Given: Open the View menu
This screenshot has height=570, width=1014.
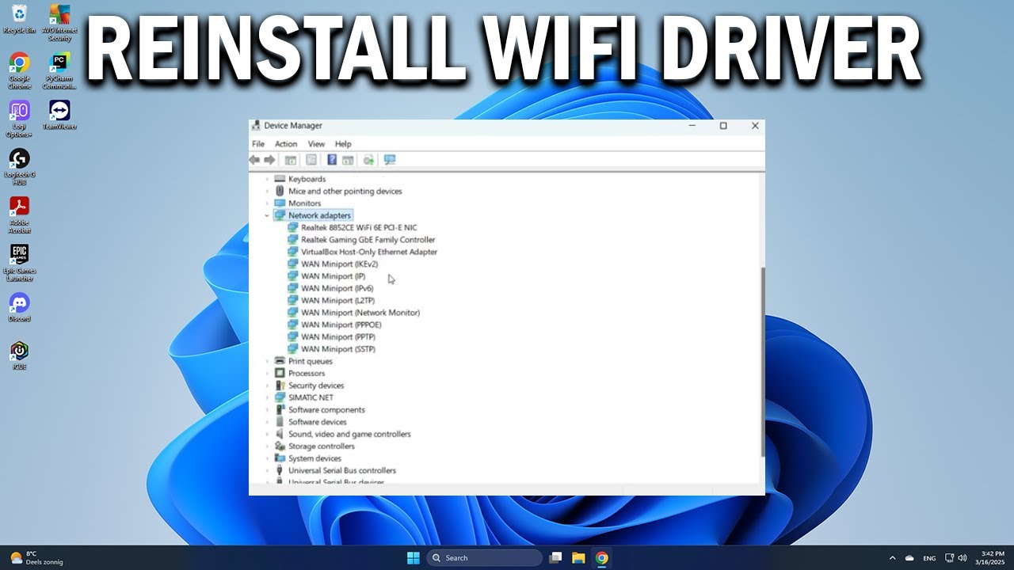Looking at the screenshot, I should (316, 144).
